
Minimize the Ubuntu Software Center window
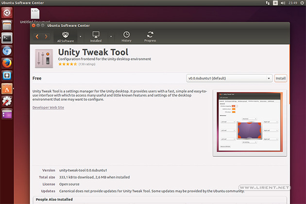point(38,26)
